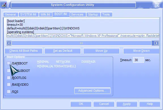
Task: Enable the /SOS checkbox
Action: click(9, 92)
